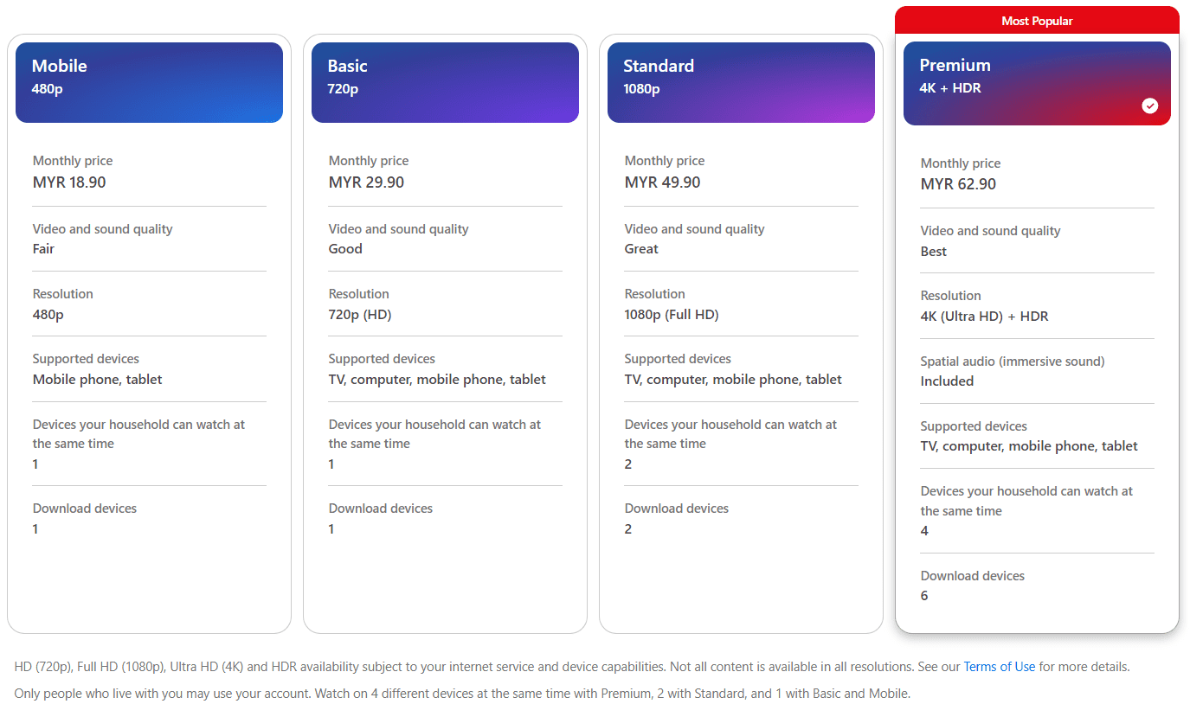Click the MYR 62.90 Premium price text
This screenshot has width=1190, height=704.
coord(961,183)
